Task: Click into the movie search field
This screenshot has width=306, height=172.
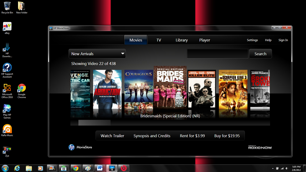Action: coord(217,53)
